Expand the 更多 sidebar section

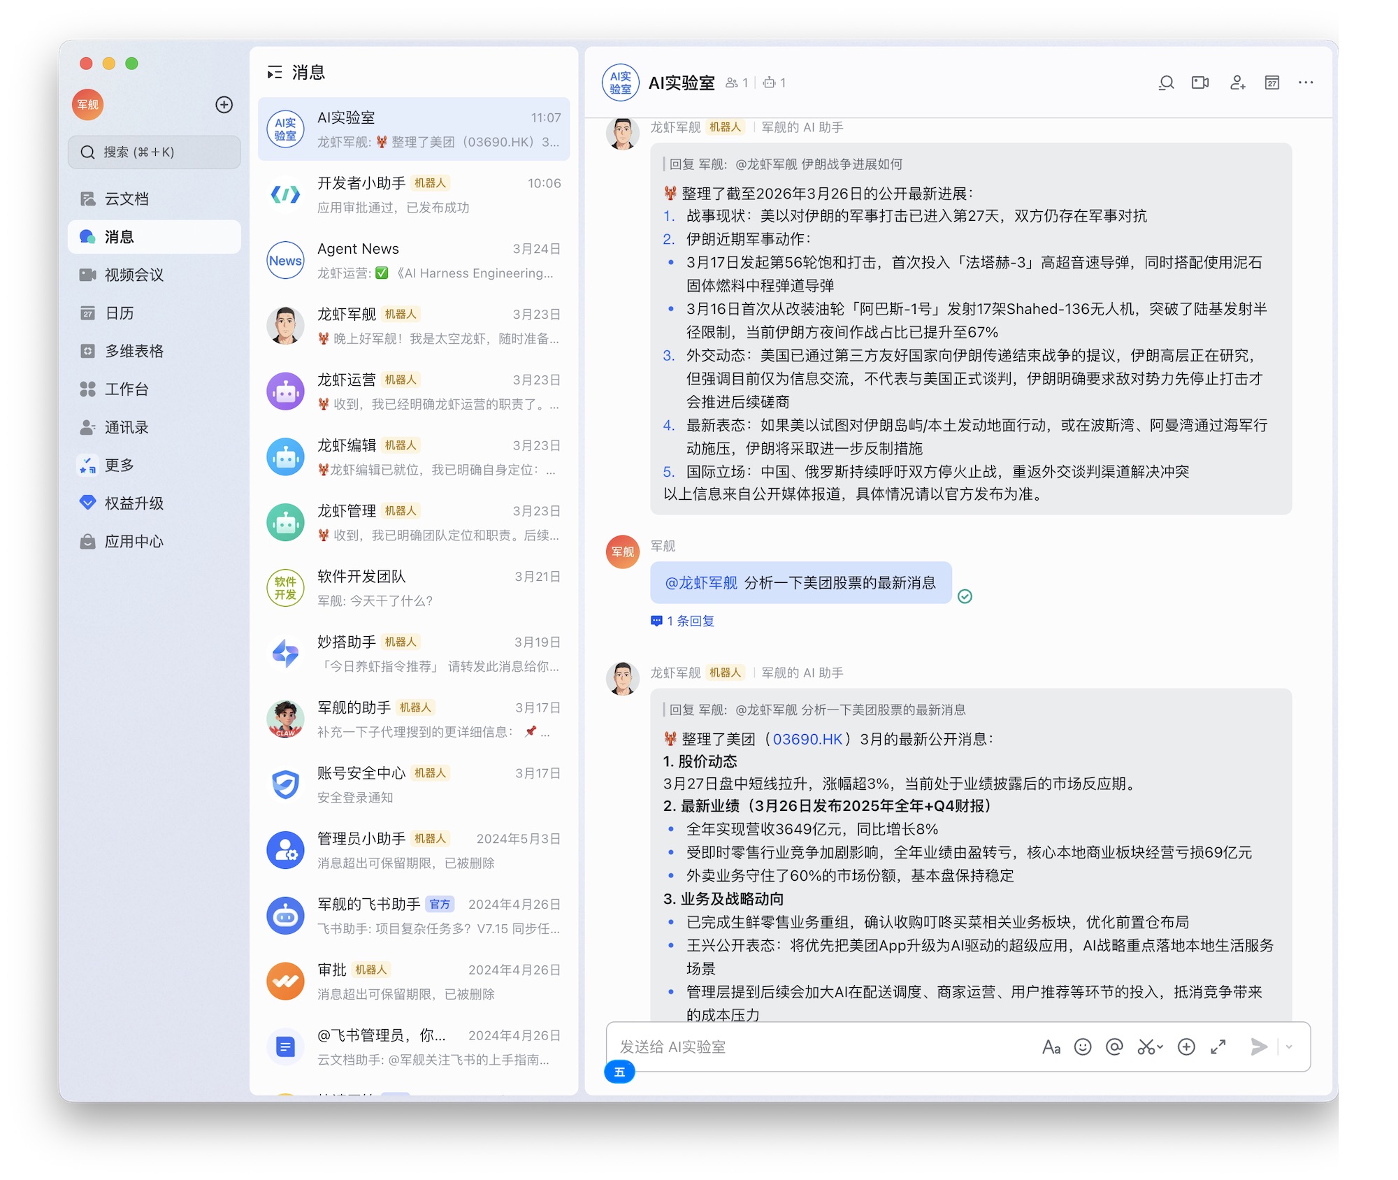(119, 465)
